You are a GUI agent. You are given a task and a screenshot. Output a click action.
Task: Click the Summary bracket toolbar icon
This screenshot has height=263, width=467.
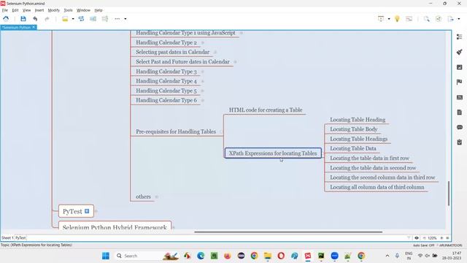pyautogui.click(x=105, y=19)
